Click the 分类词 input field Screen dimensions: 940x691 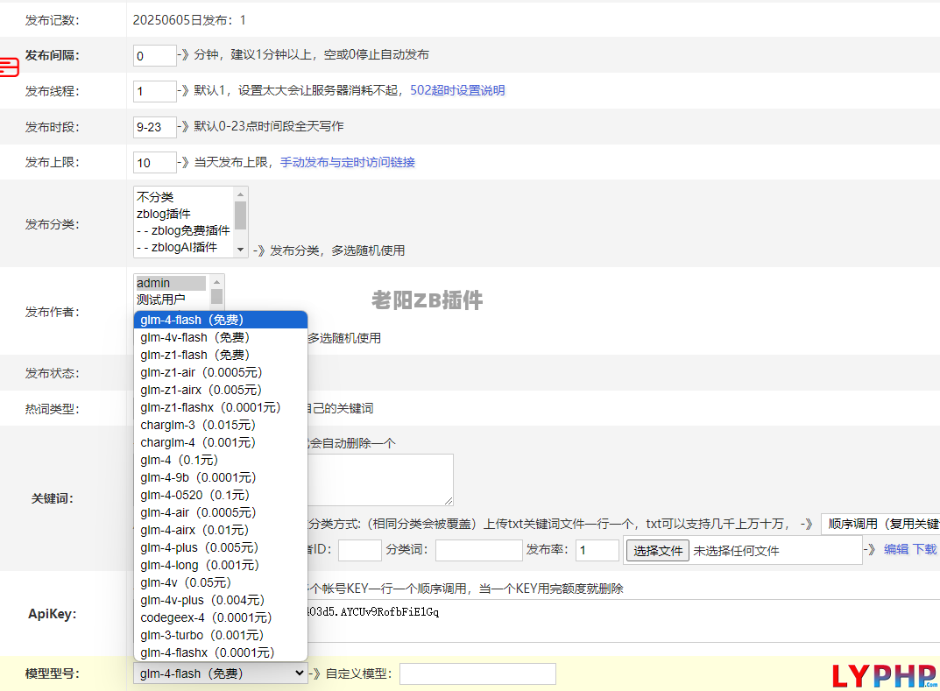479,550
